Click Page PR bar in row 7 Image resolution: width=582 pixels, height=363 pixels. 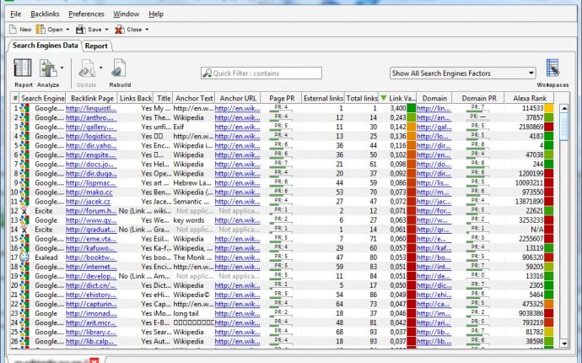[281, 165]
